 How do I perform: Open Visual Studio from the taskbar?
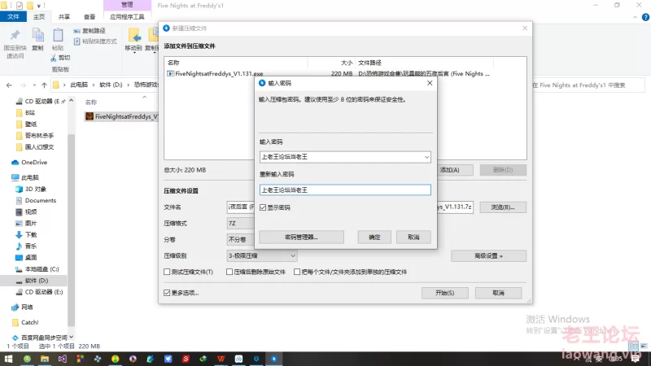click(63, 359)
